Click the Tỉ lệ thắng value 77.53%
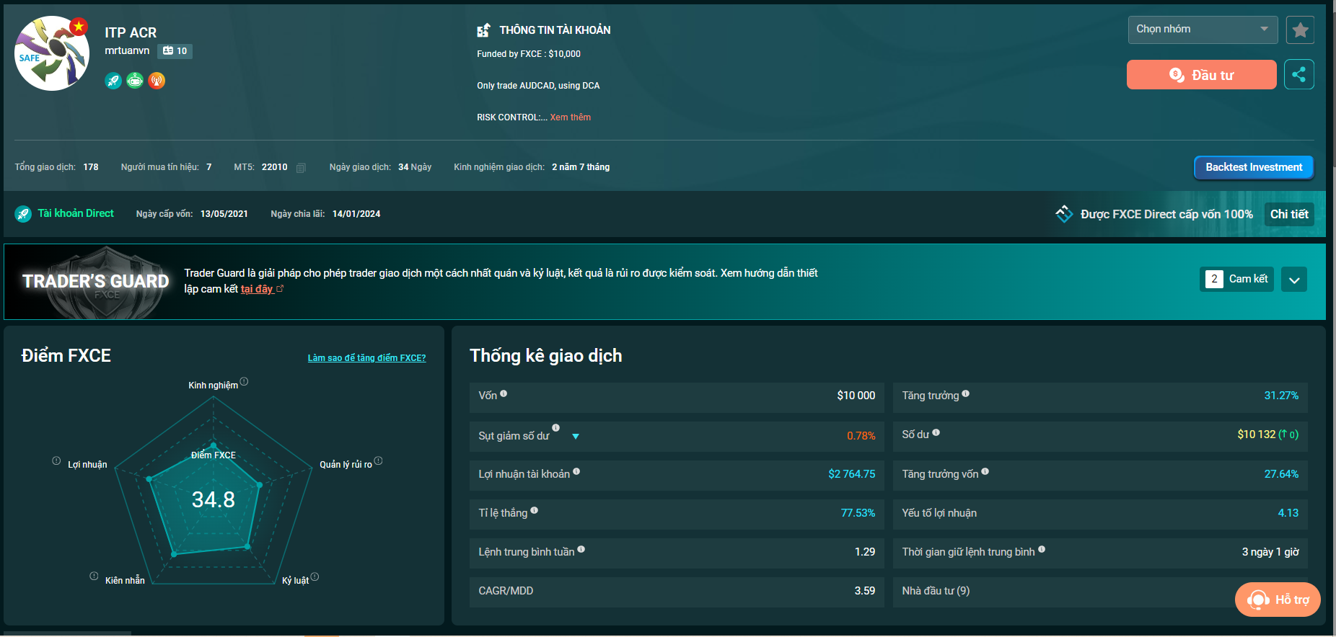The width and height of the screenshot is (1336, 637). (x=858, y=513)
